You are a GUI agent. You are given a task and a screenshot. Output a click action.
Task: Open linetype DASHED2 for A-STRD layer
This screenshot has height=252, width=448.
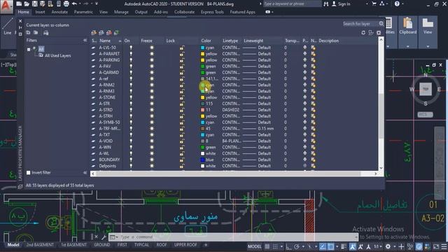(231, 110)
